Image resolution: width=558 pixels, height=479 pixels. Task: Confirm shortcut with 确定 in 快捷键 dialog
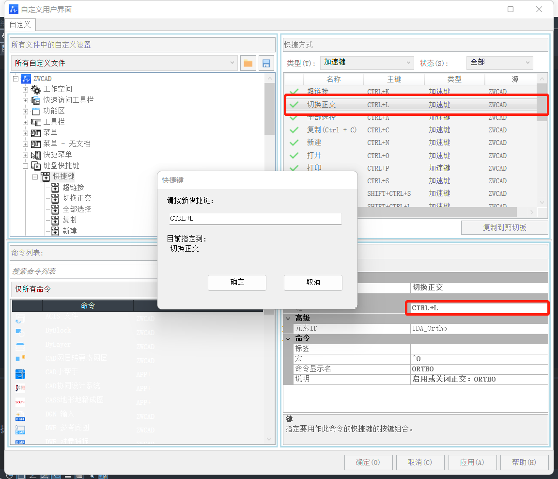237,283
